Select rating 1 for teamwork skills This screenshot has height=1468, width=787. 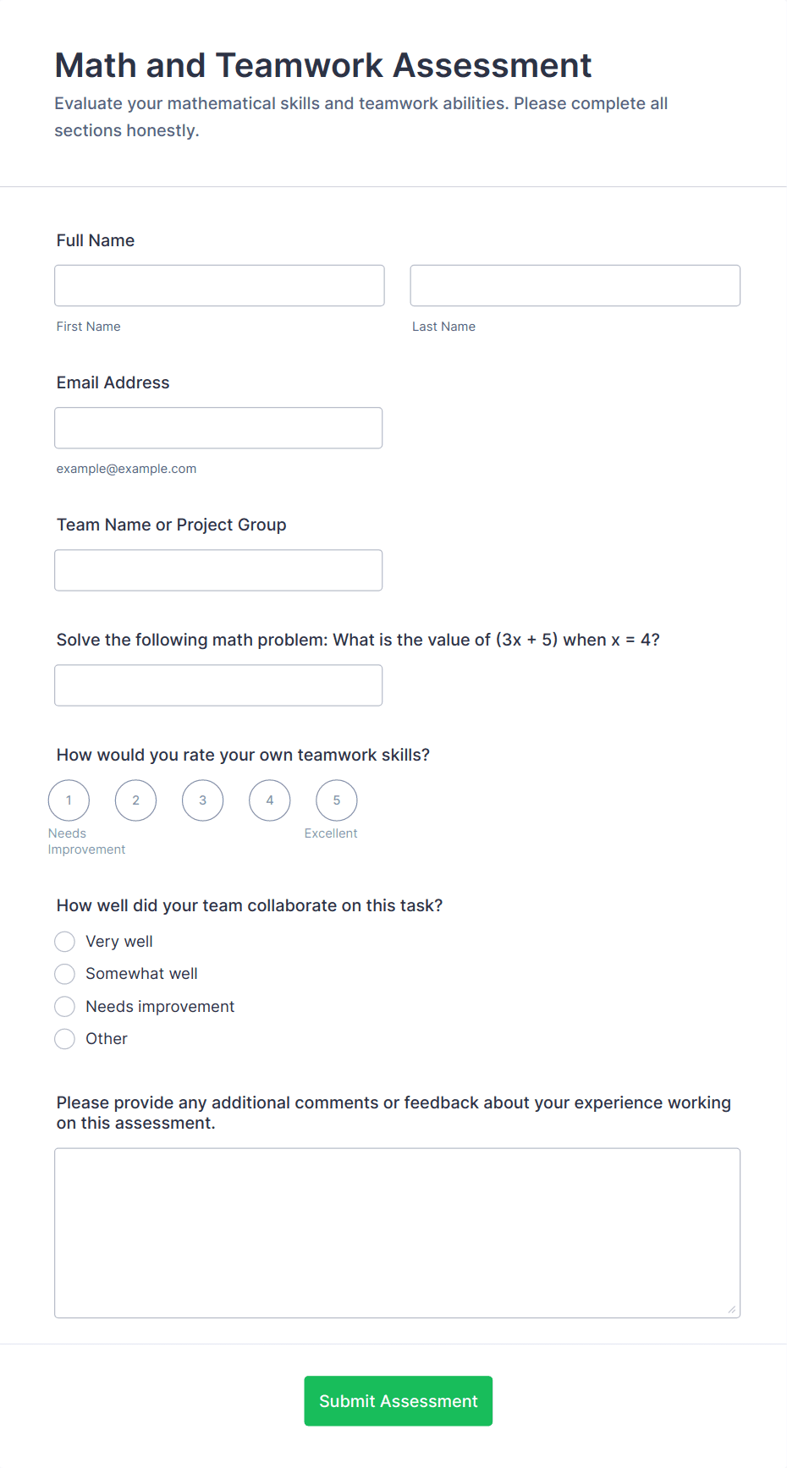tap(69, 800)
